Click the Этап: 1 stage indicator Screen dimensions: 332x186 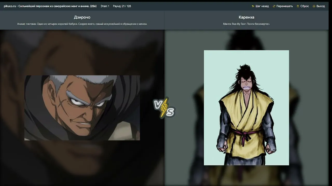coord(105,6)
